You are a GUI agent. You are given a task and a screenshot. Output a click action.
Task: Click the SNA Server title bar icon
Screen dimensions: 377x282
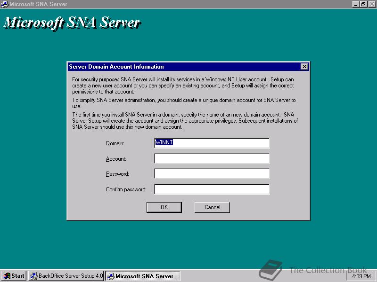pos(4,4)
